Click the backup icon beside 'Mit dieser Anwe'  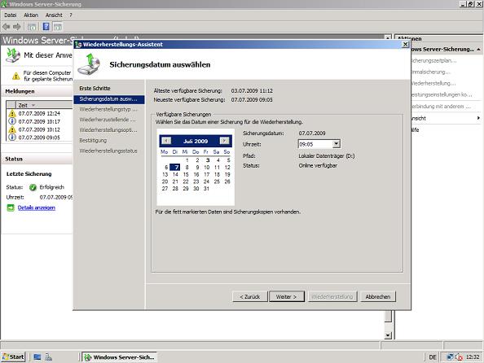[x=13, y=55]
